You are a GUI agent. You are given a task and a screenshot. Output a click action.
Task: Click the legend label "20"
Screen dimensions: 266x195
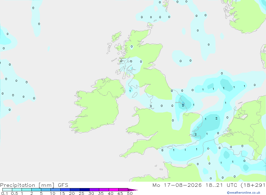pyautogui.click(x=72, y=193)
